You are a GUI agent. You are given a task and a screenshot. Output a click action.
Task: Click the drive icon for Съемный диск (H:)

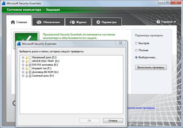[27, 76]
